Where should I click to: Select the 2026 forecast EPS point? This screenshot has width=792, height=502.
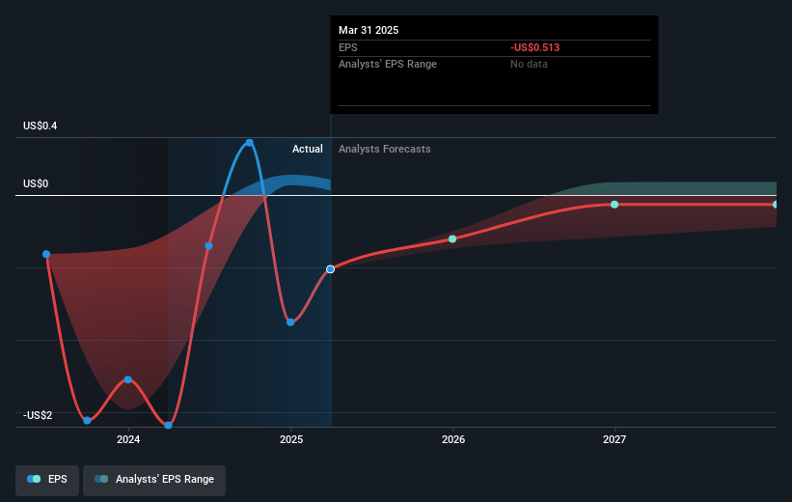click(452, 239)
